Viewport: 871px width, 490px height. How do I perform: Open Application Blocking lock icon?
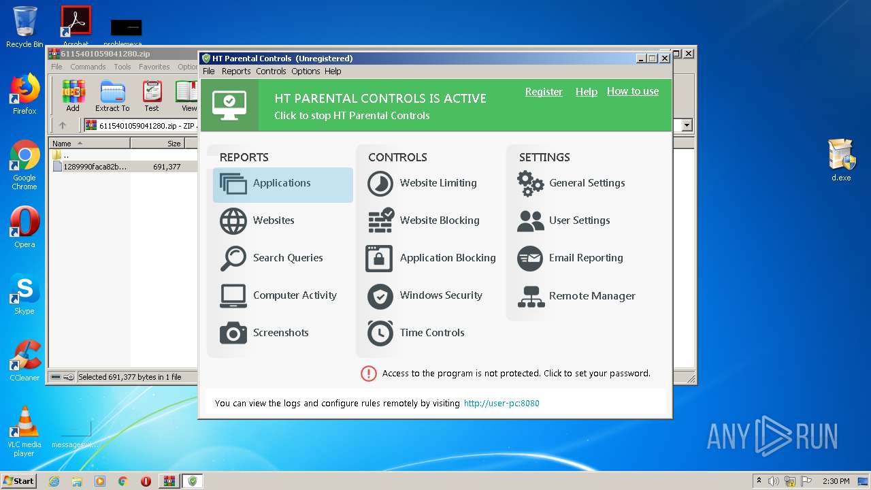[379, 259]
